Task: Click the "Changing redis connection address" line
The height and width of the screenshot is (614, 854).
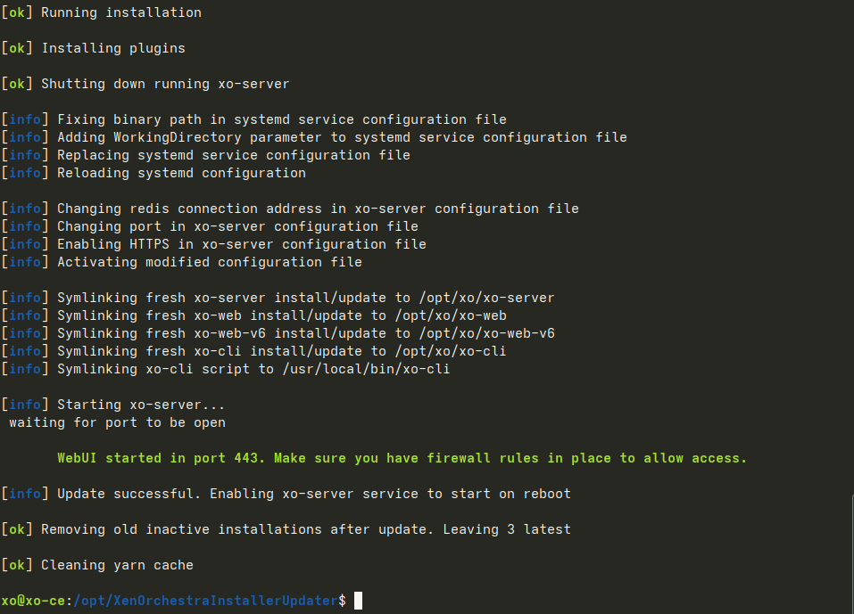Action: point(318,209)
